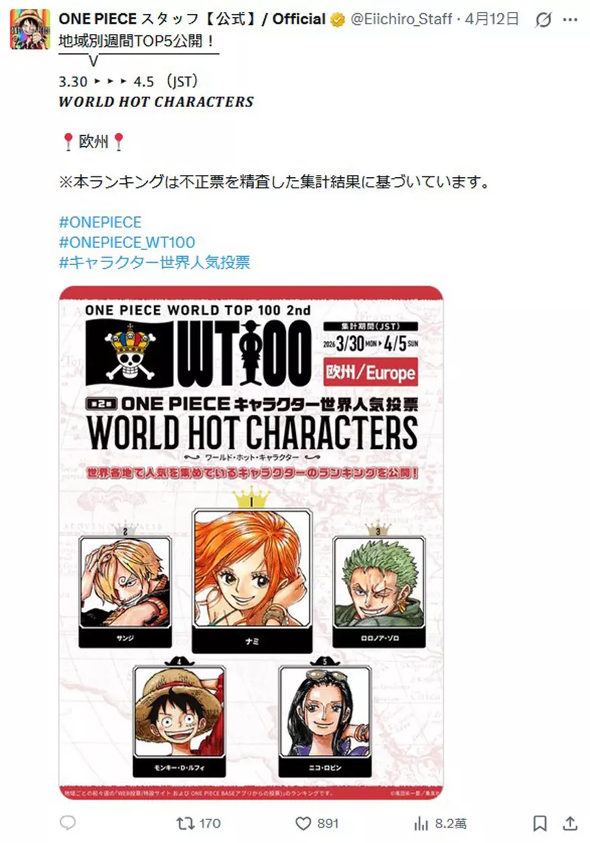
Task: Visit the @Eiichiro_Staff handle
Action: (x=401, y=19)
